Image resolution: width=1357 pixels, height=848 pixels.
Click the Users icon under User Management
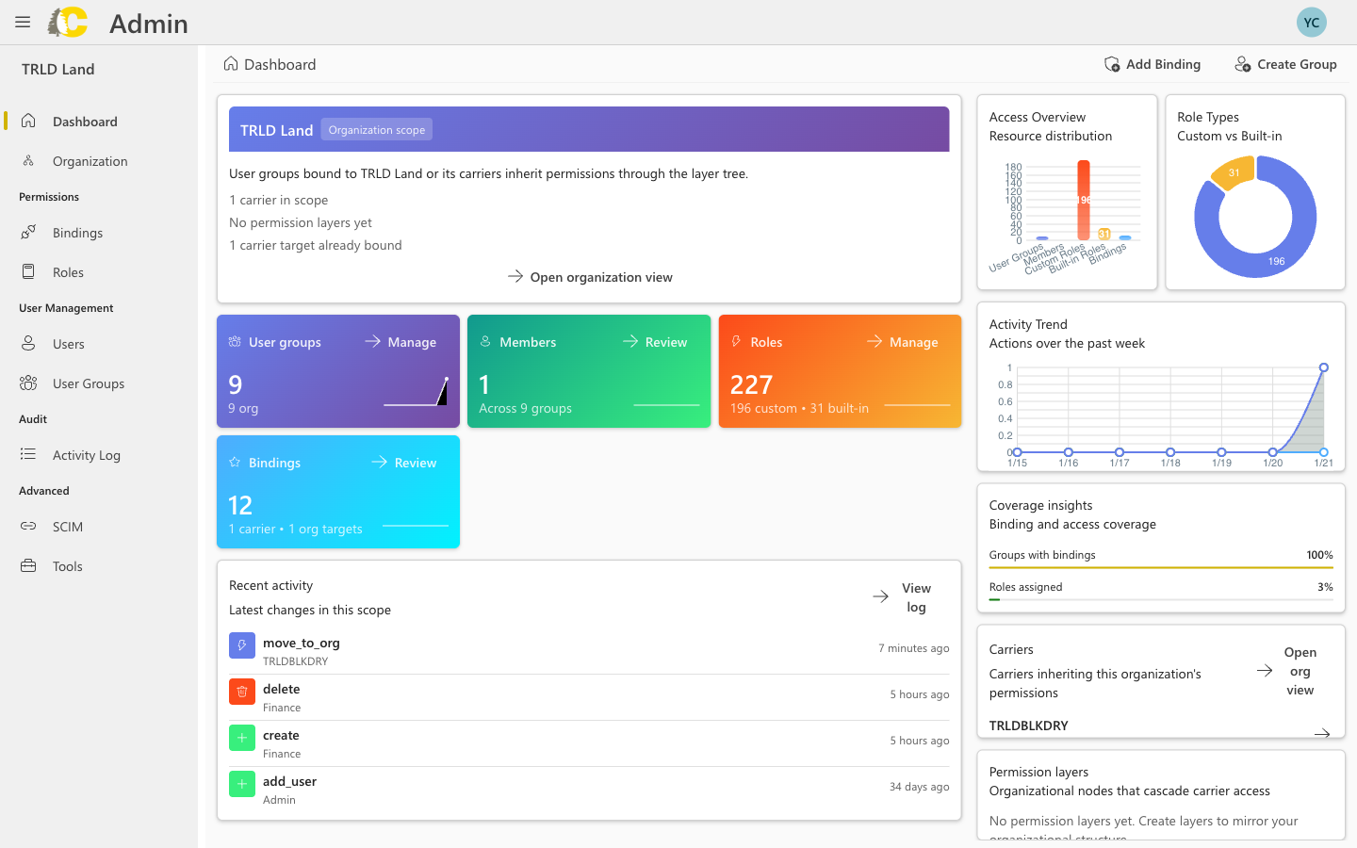click(27, 344)
